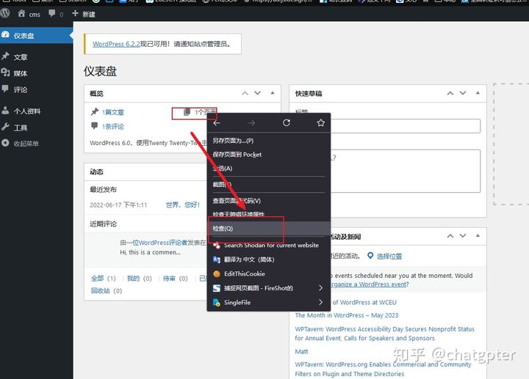Select 另存页面为 in the context menu
Screen dimensions: 529x379
coord(269,141)
